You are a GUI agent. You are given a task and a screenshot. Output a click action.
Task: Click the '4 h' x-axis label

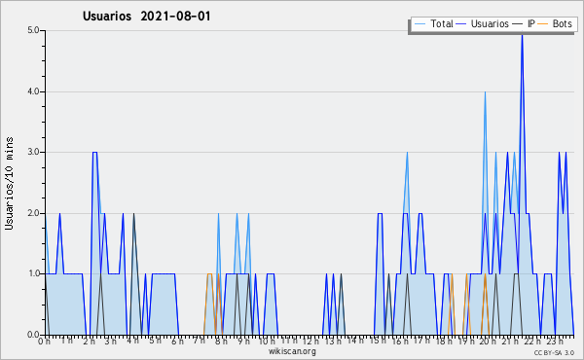[133, 342]
